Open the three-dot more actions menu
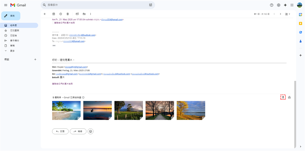This screenshot has height=151, width=305. point(90,14)
